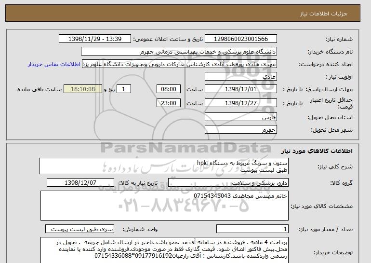
Task: Click the response deadline date 1398/12/01
Action: pos(240,89)
